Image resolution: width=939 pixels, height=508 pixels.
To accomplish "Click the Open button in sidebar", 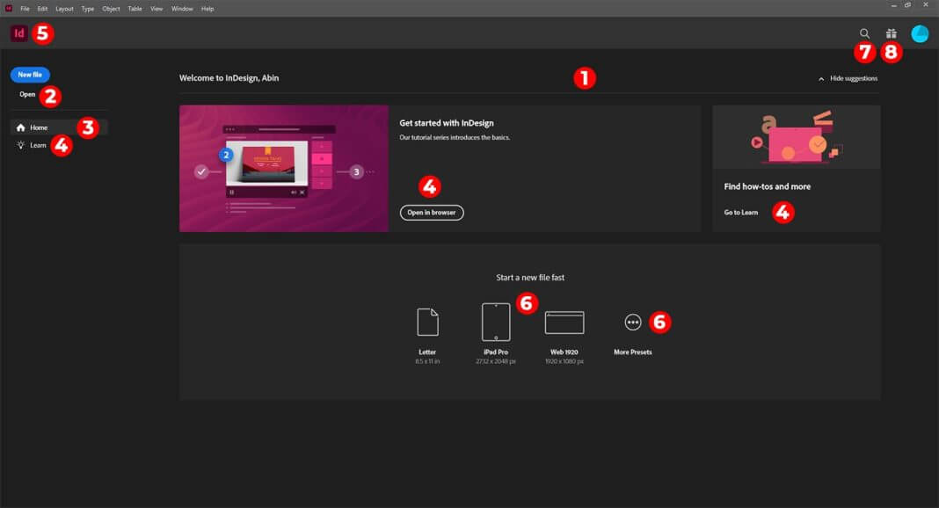I will (x=27, y=94).
